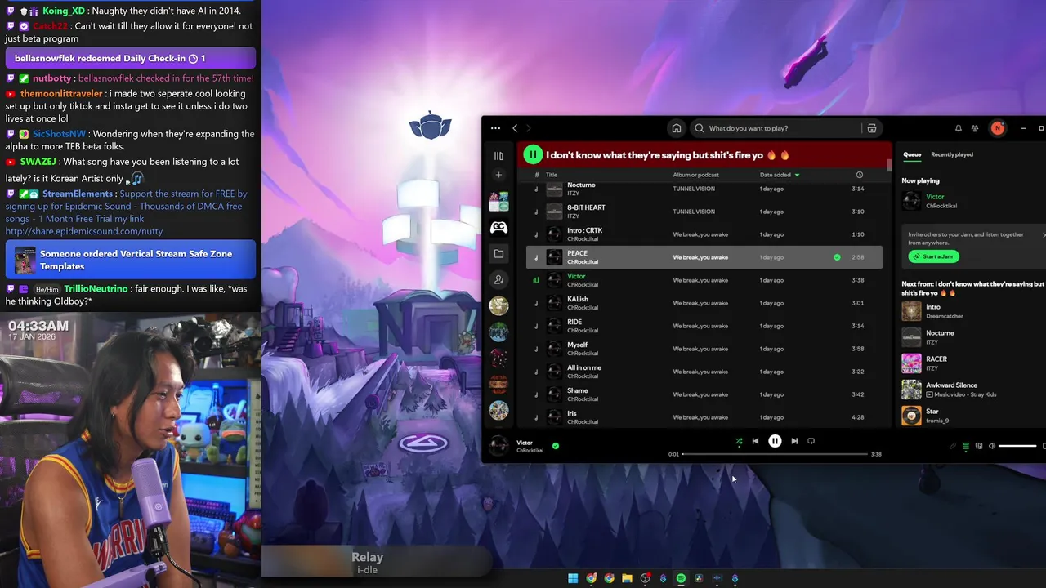
Task: Open Epidemic Sound link in chat
Action: 84,231
